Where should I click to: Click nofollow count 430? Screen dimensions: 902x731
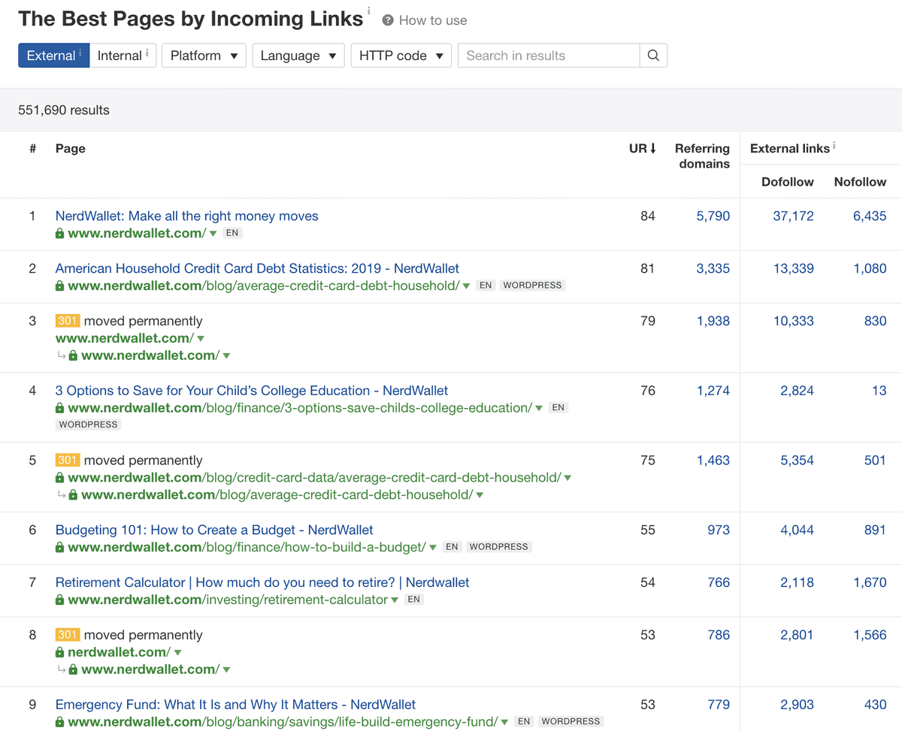[x=876, y=705]
